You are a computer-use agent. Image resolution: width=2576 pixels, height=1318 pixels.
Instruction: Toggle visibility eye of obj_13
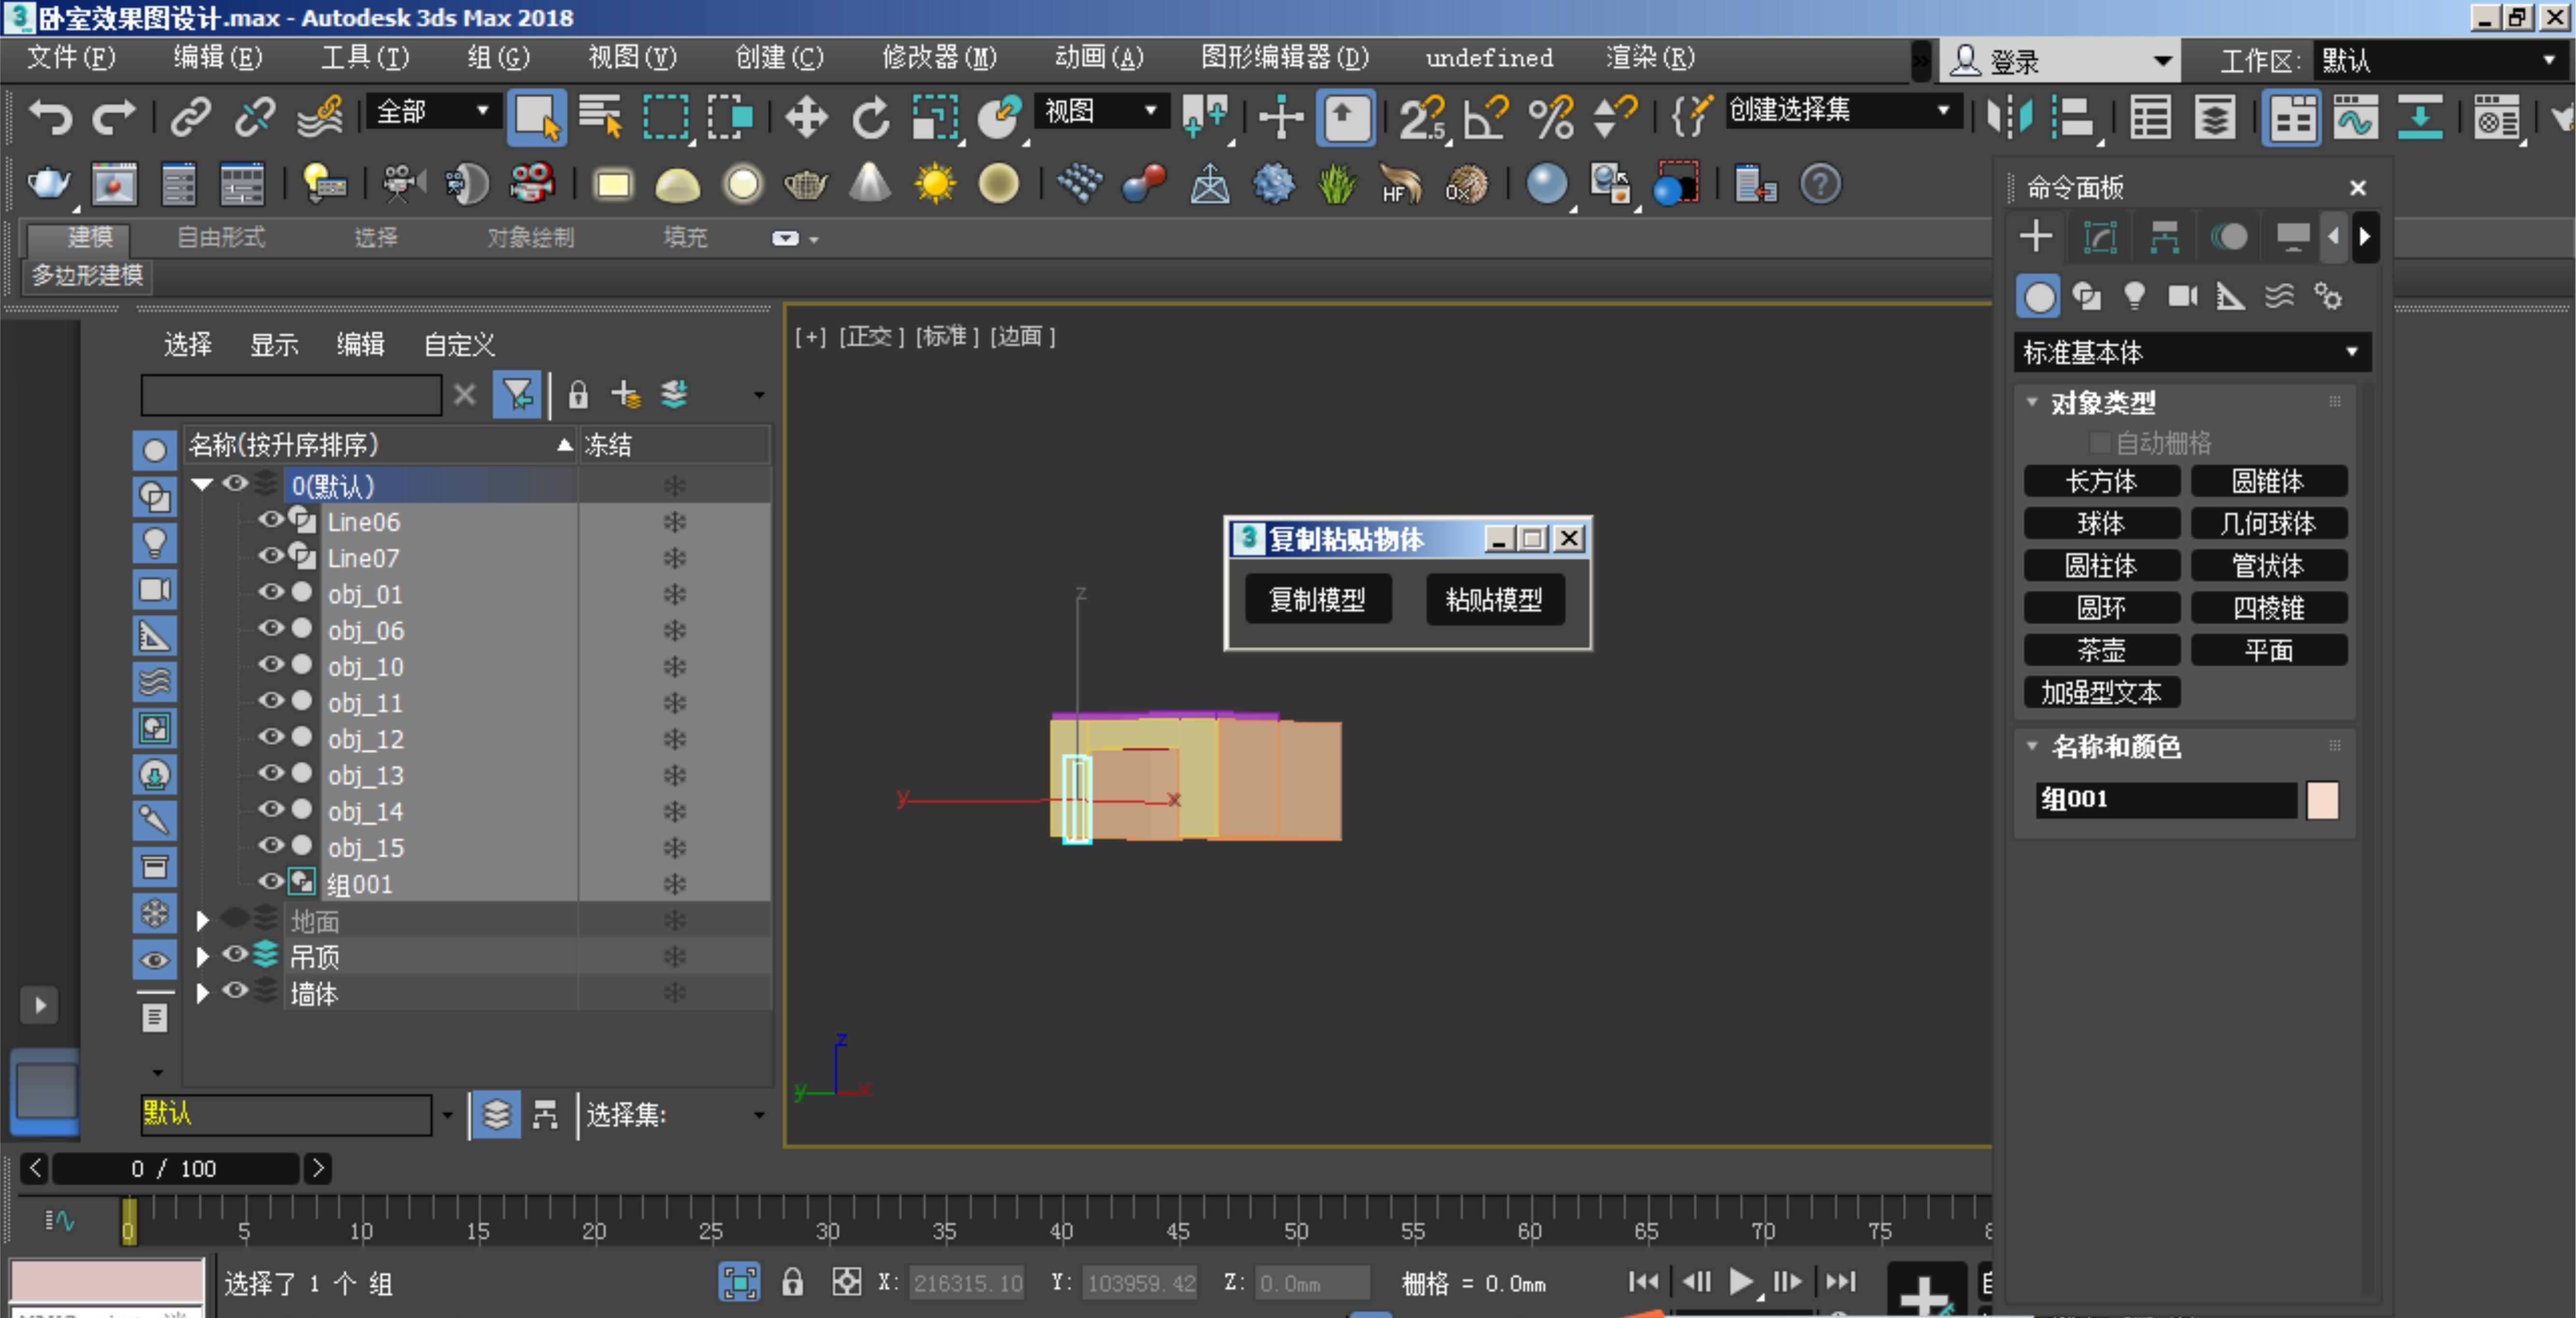[x=271, y=773]
